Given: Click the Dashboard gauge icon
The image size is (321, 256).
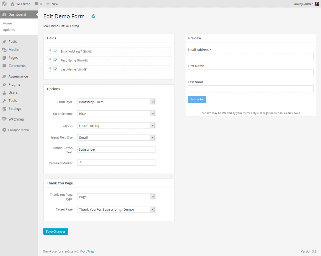Looking at the screenshot, I should (4, 14).
